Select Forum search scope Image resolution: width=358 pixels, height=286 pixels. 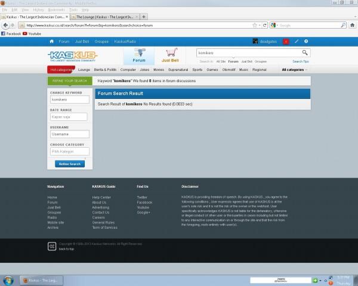click(233, 61)
